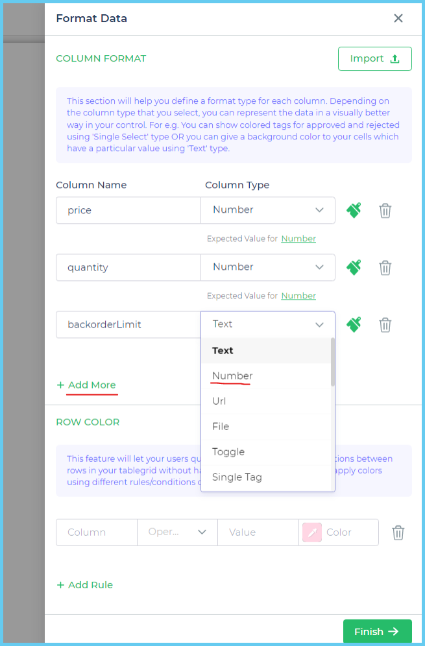This screenshot has height=646, width=425.
Task: Delete the quantity column using its trash icon
Action: 385,267
